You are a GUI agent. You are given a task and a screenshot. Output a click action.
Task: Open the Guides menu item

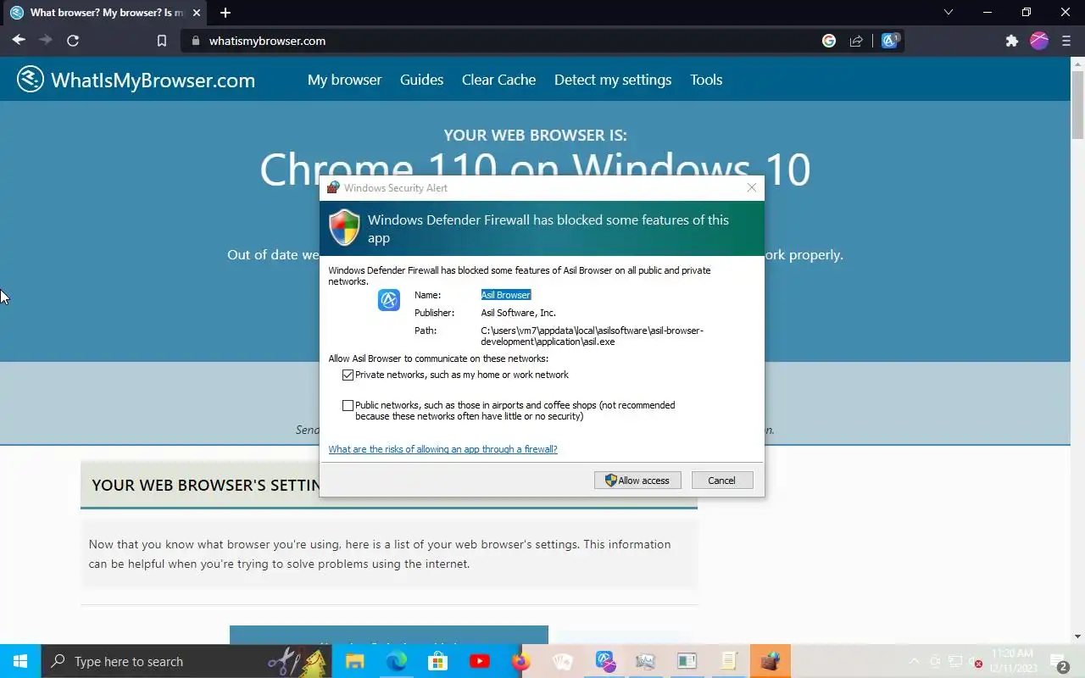coord(421,80)
